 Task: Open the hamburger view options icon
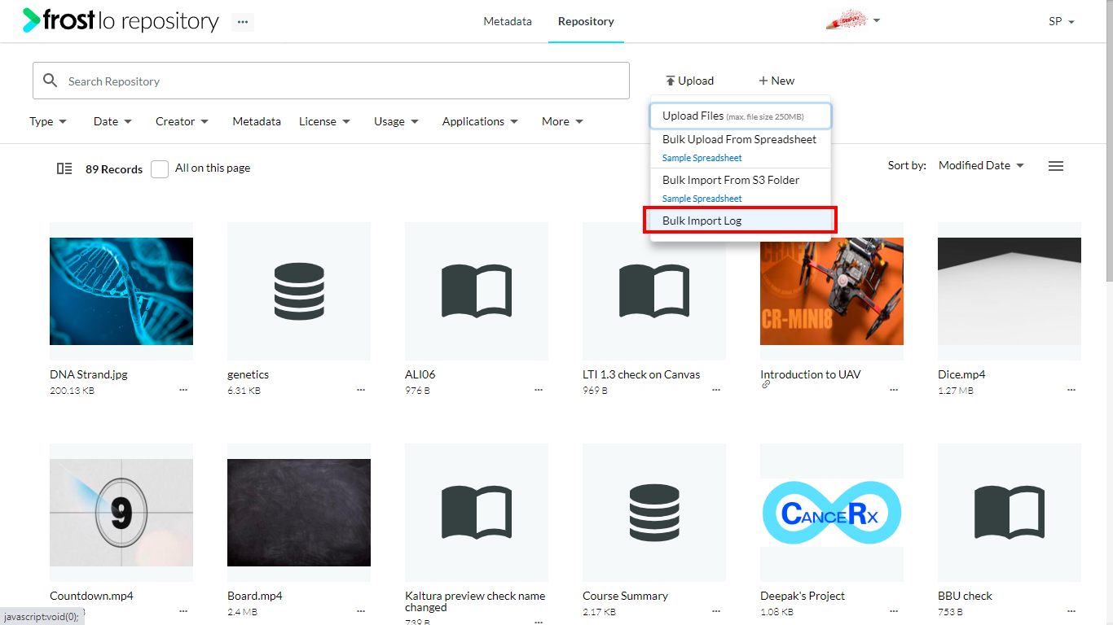tap(1056, 166)
